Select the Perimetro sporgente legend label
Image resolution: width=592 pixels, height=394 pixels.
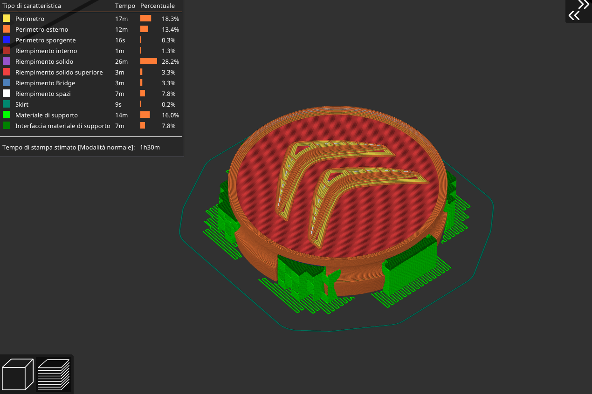[x=45, y=40]
